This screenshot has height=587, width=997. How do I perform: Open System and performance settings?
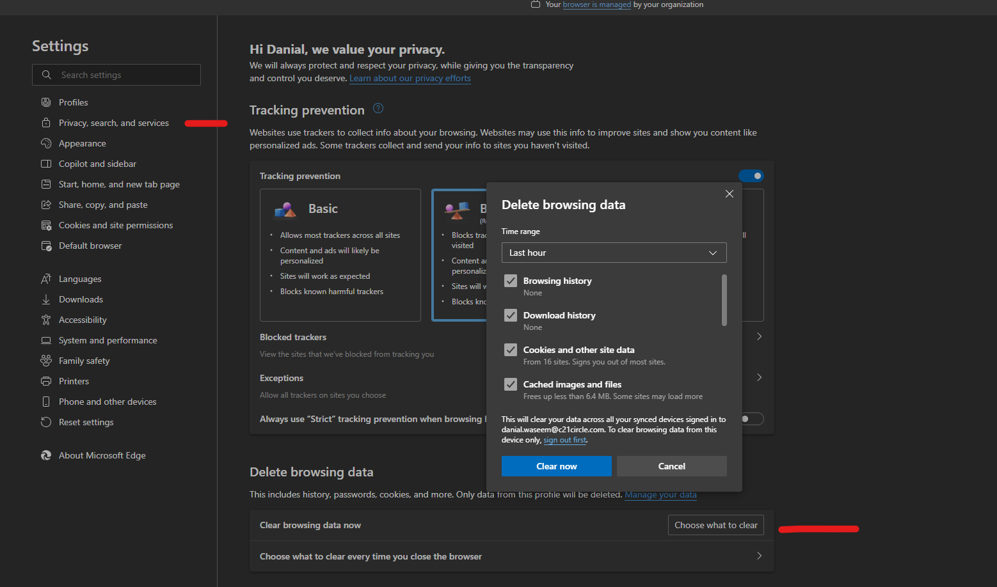pos(108,340)
